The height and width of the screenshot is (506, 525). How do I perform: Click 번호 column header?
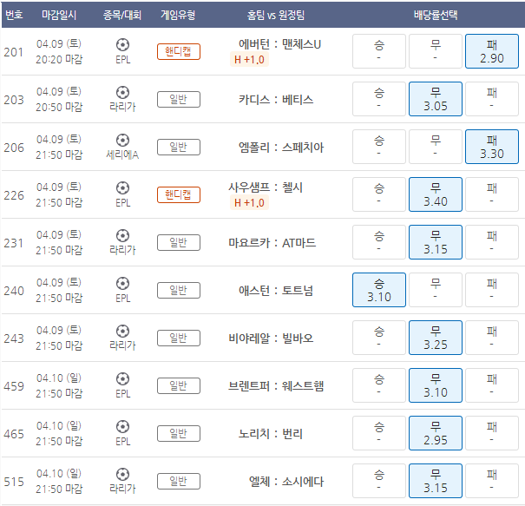coord(15,15)
